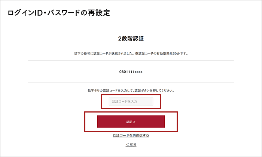Go back with the 戻る link
The image size is (262, 157).
click(x=131, y=145)
